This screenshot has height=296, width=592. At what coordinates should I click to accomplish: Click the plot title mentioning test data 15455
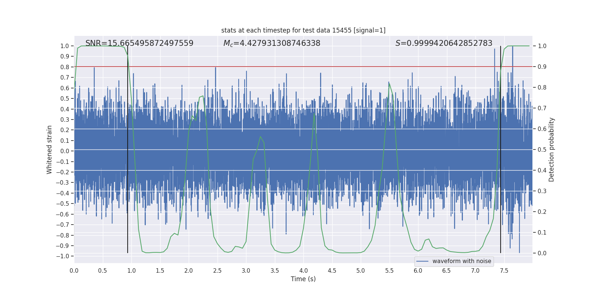click(303, 30)
